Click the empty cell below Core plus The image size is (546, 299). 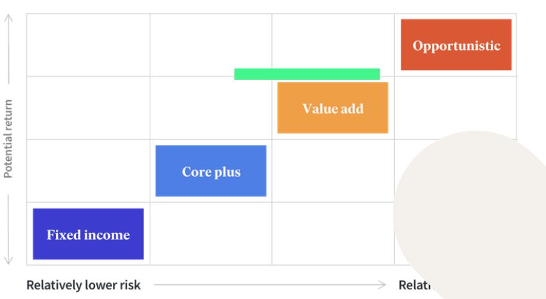(x=211, y=233)
